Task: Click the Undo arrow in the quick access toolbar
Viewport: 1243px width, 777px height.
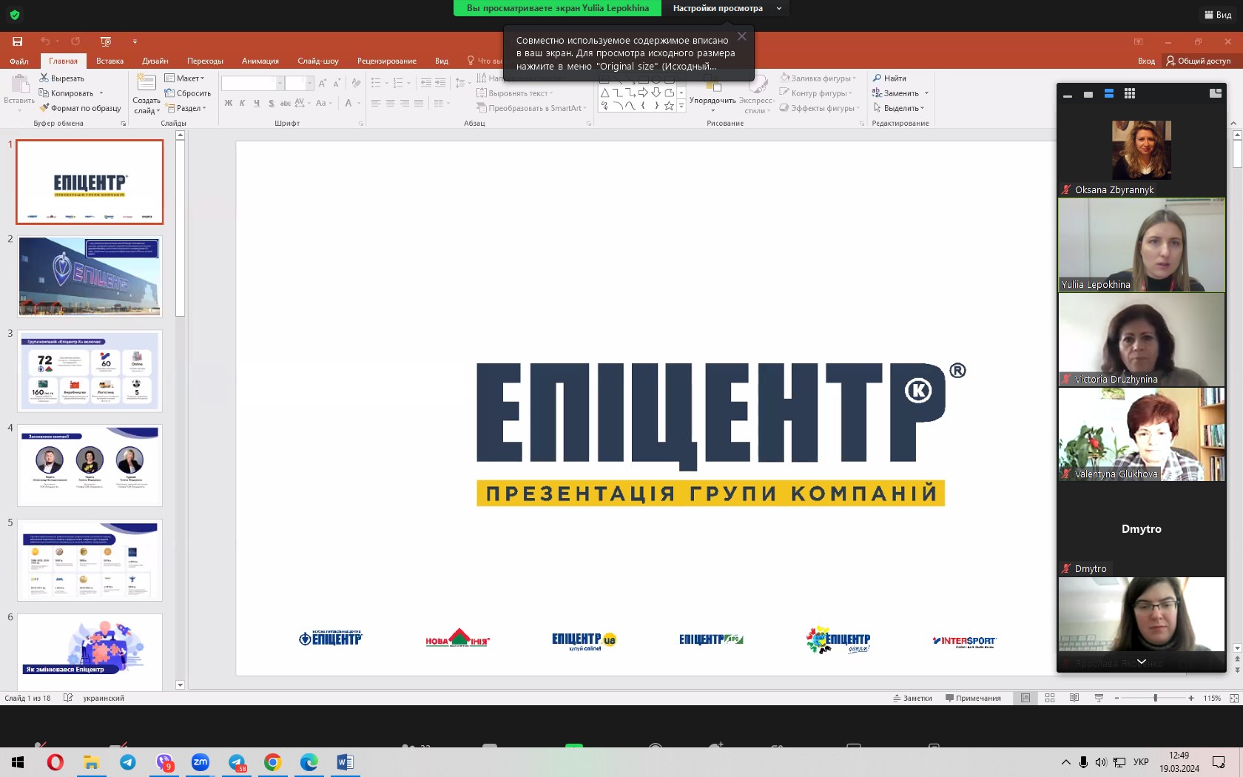Action: point(45,41)
